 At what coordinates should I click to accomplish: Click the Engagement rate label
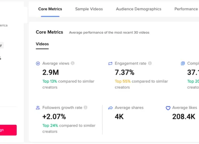[131, 64]
